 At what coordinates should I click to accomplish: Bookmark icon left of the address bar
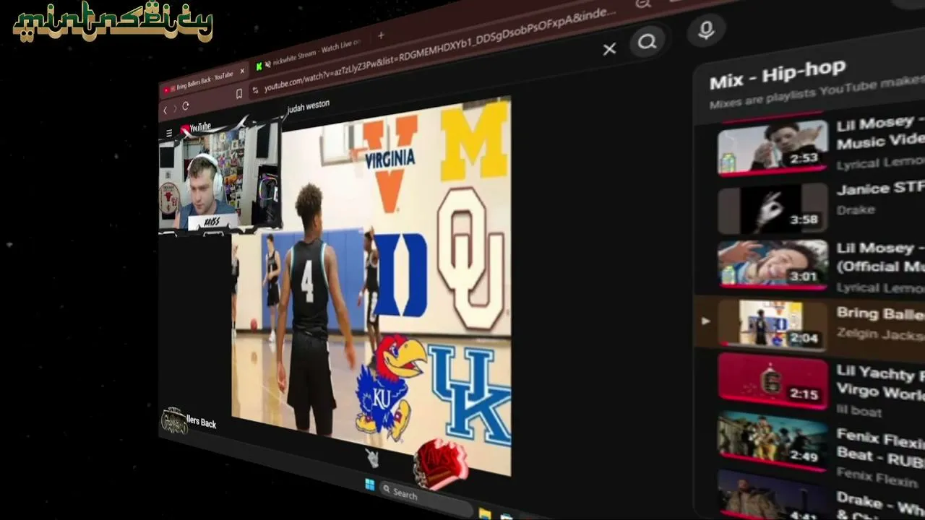point(239,94)
